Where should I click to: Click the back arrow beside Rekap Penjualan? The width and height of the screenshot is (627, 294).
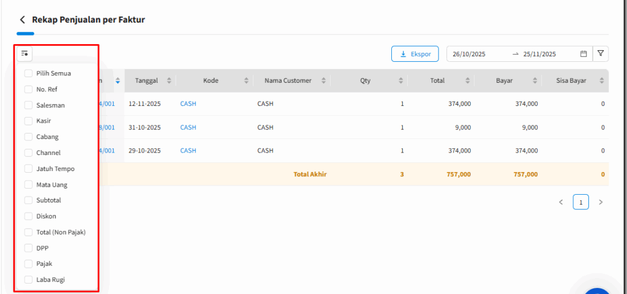click(x=23, y=20)
